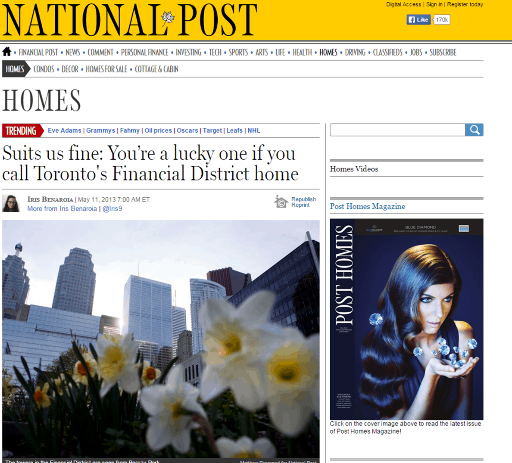Image resolution: width=512 pixels, height=463 pixels.
Task: Click the Facebook Like button
Action: tap(418, 19)
